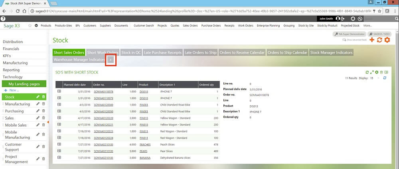
Task: Click the favorites star beside Sage X3 logo
Action: [30, 25]
